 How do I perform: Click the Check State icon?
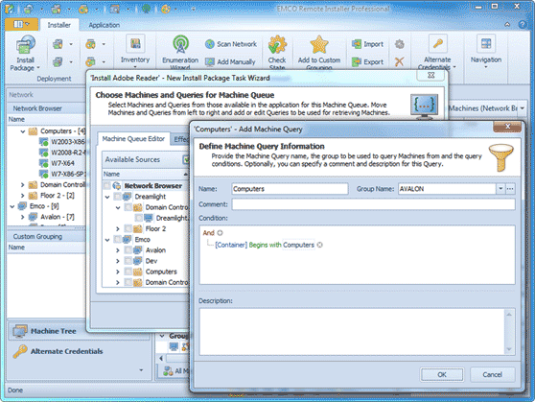click(277, 44)
